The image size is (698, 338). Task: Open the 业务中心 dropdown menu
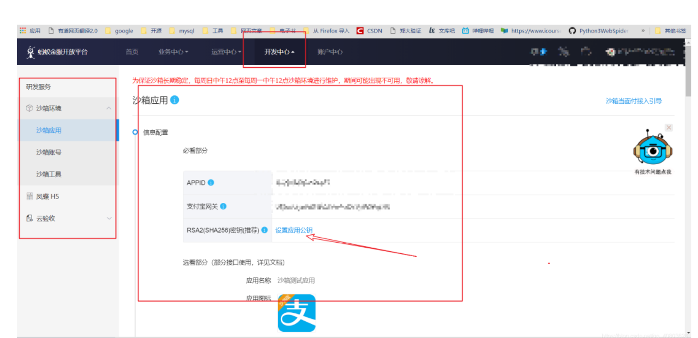pos(173,52)
